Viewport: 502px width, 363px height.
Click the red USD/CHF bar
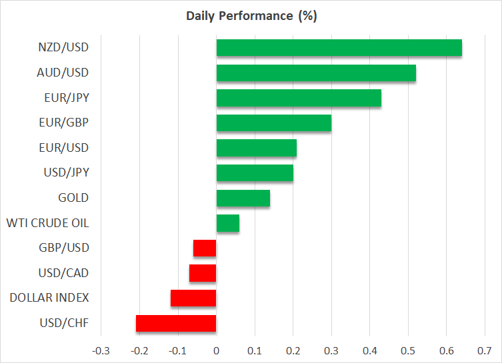[176, 323]
